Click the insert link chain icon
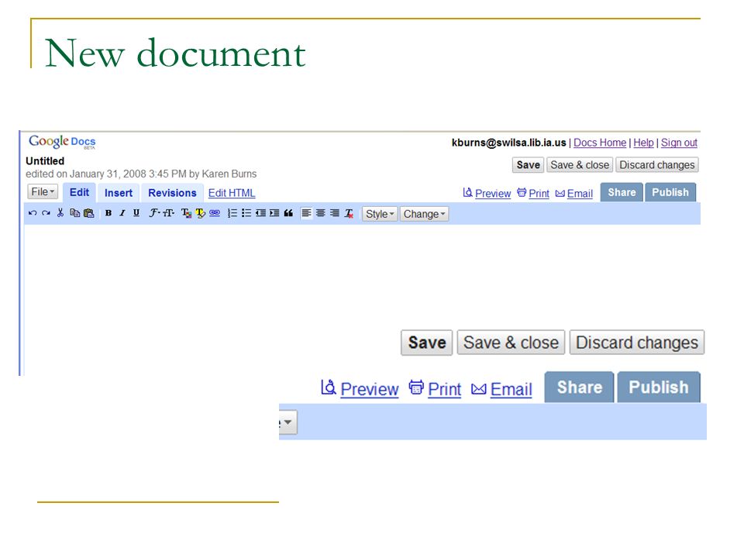Viewport: 744px width, 558px height. click(215, 213)
